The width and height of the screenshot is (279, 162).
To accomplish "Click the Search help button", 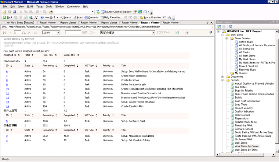I will [65, 17].
